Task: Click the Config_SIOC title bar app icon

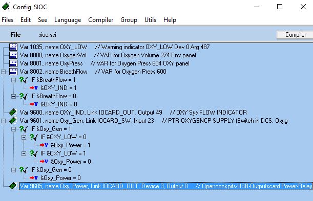Action: pyautogui.click(x=6, y=7)
